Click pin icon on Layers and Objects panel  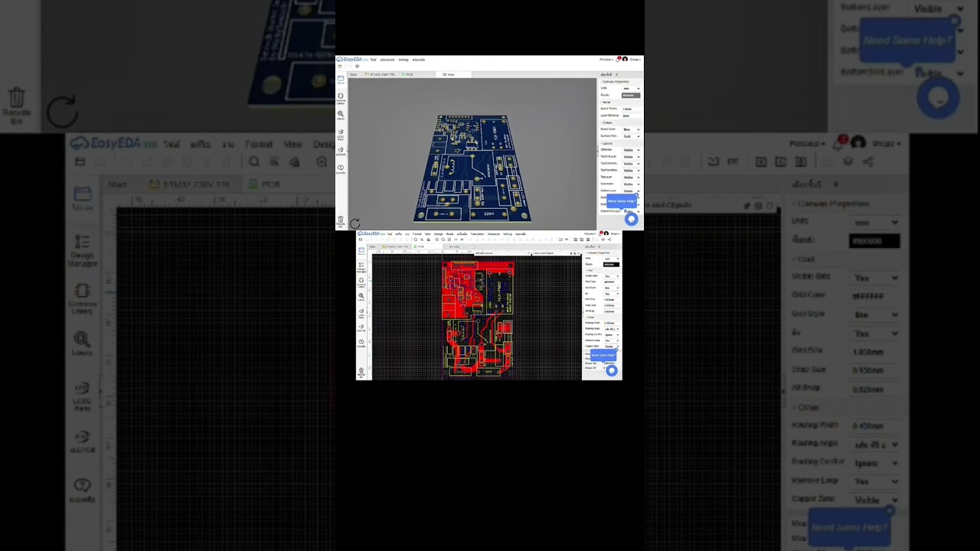pos(571,253)
